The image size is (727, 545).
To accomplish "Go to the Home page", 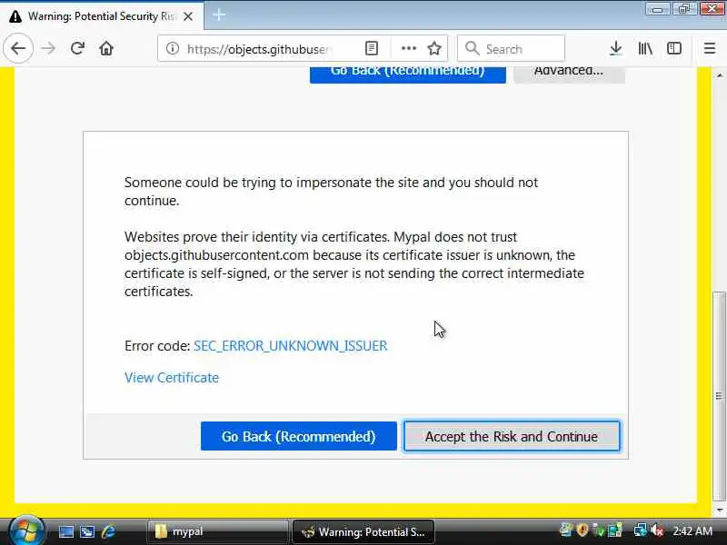I will point(106,48).
